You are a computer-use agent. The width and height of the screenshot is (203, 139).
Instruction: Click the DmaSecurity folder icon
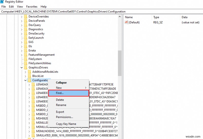coord(26,33)
